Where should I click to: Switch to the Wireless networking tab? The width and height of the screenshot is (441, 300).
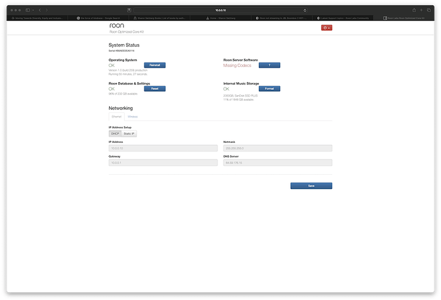tap(132, 117)
